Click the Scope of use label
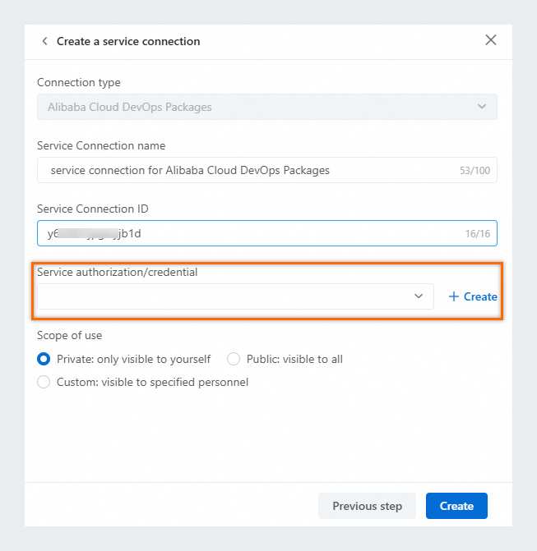 click(69, 335)
